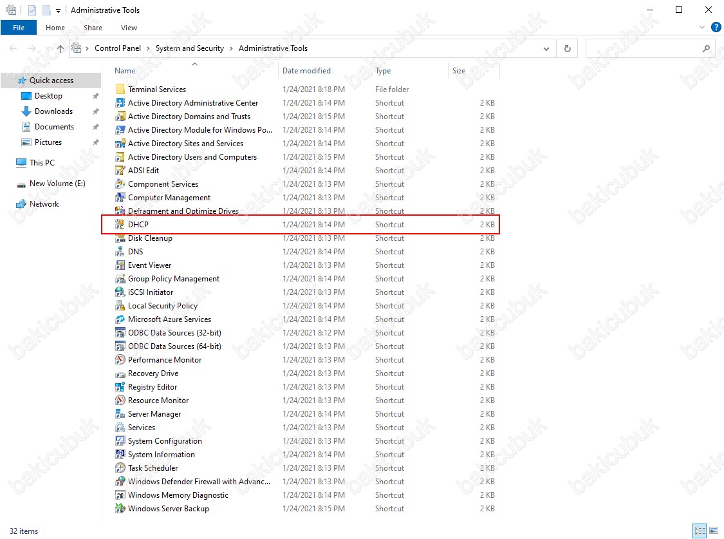Select the Windows Memory Diagnostic icon
Screen dimensions: 724x539
point(120,495)
